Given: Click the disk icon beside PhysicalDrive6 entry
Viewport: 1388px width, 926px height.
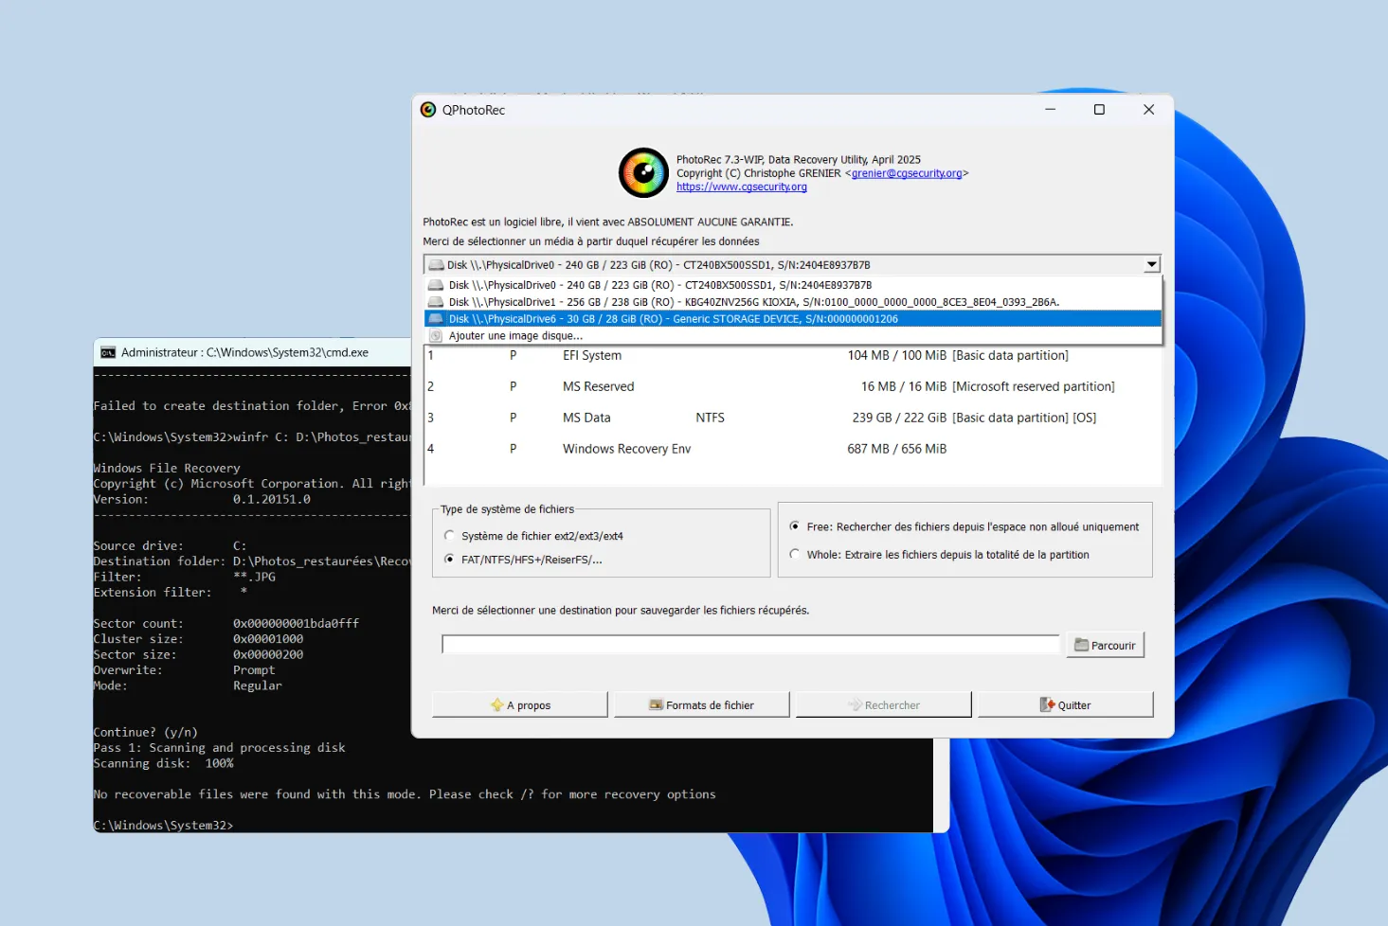Looking at the screenshot, I should [436, 319].
